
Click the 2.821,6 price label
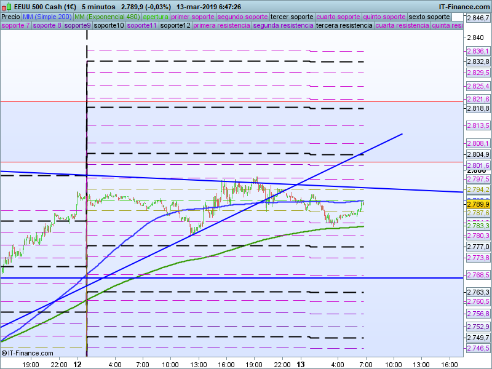[x=478, y=99]
